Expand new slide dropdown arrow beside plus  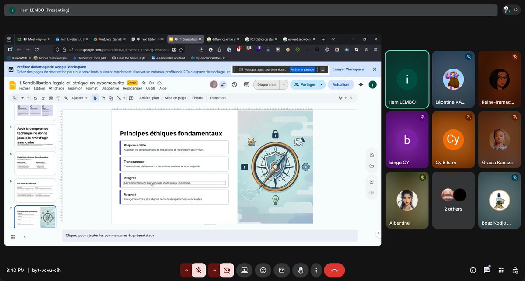(28, 98)
